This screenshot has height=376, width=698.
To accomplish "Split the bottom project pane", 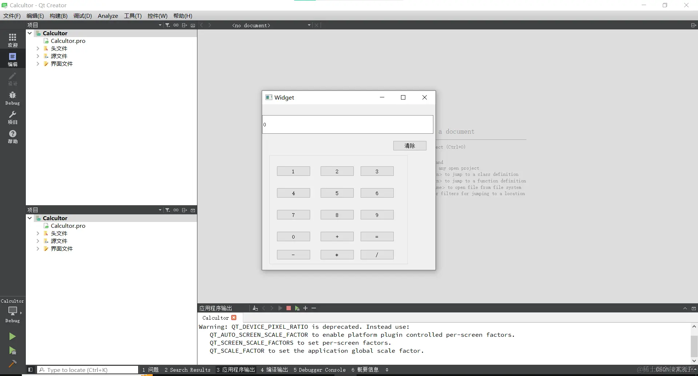I will (x=184, y=210).
